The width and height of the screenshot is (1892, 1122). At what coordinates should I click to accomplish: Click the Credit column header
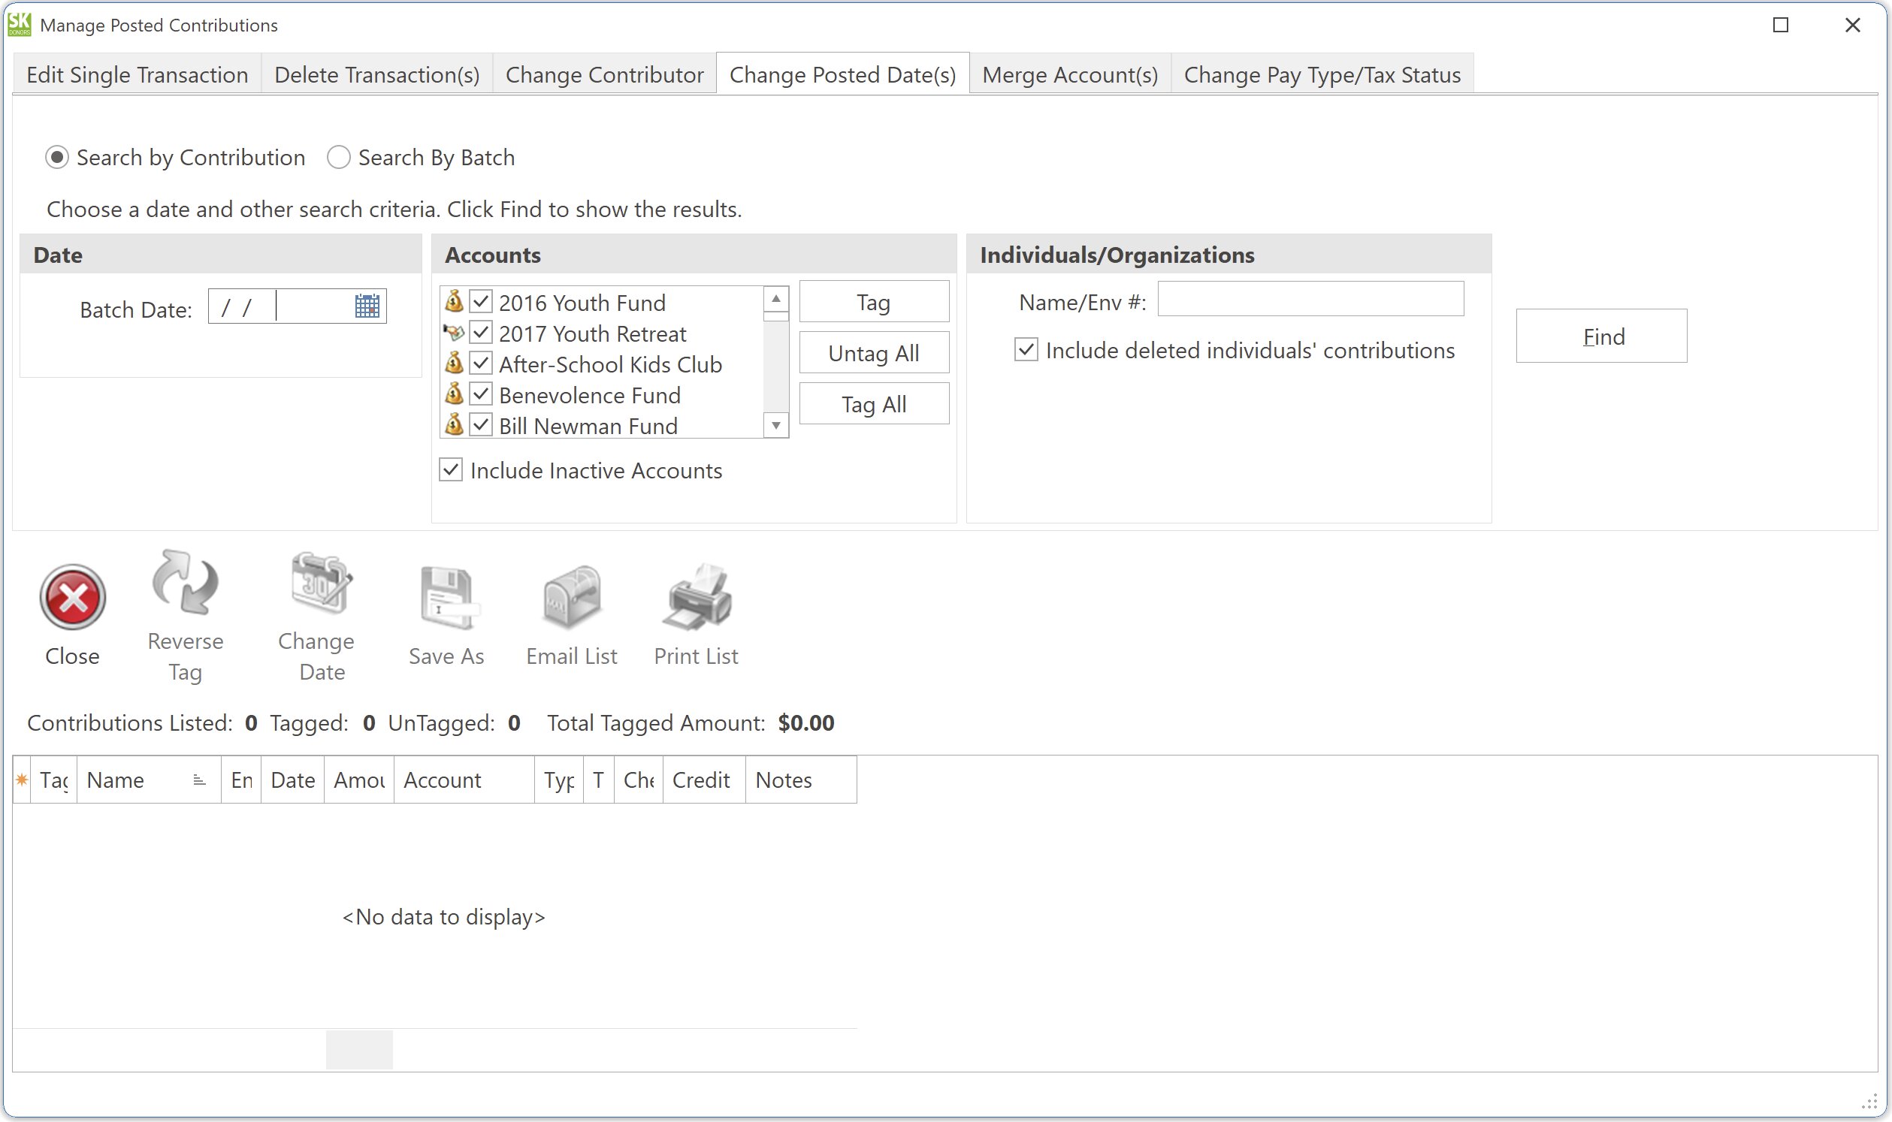[703, 780]
